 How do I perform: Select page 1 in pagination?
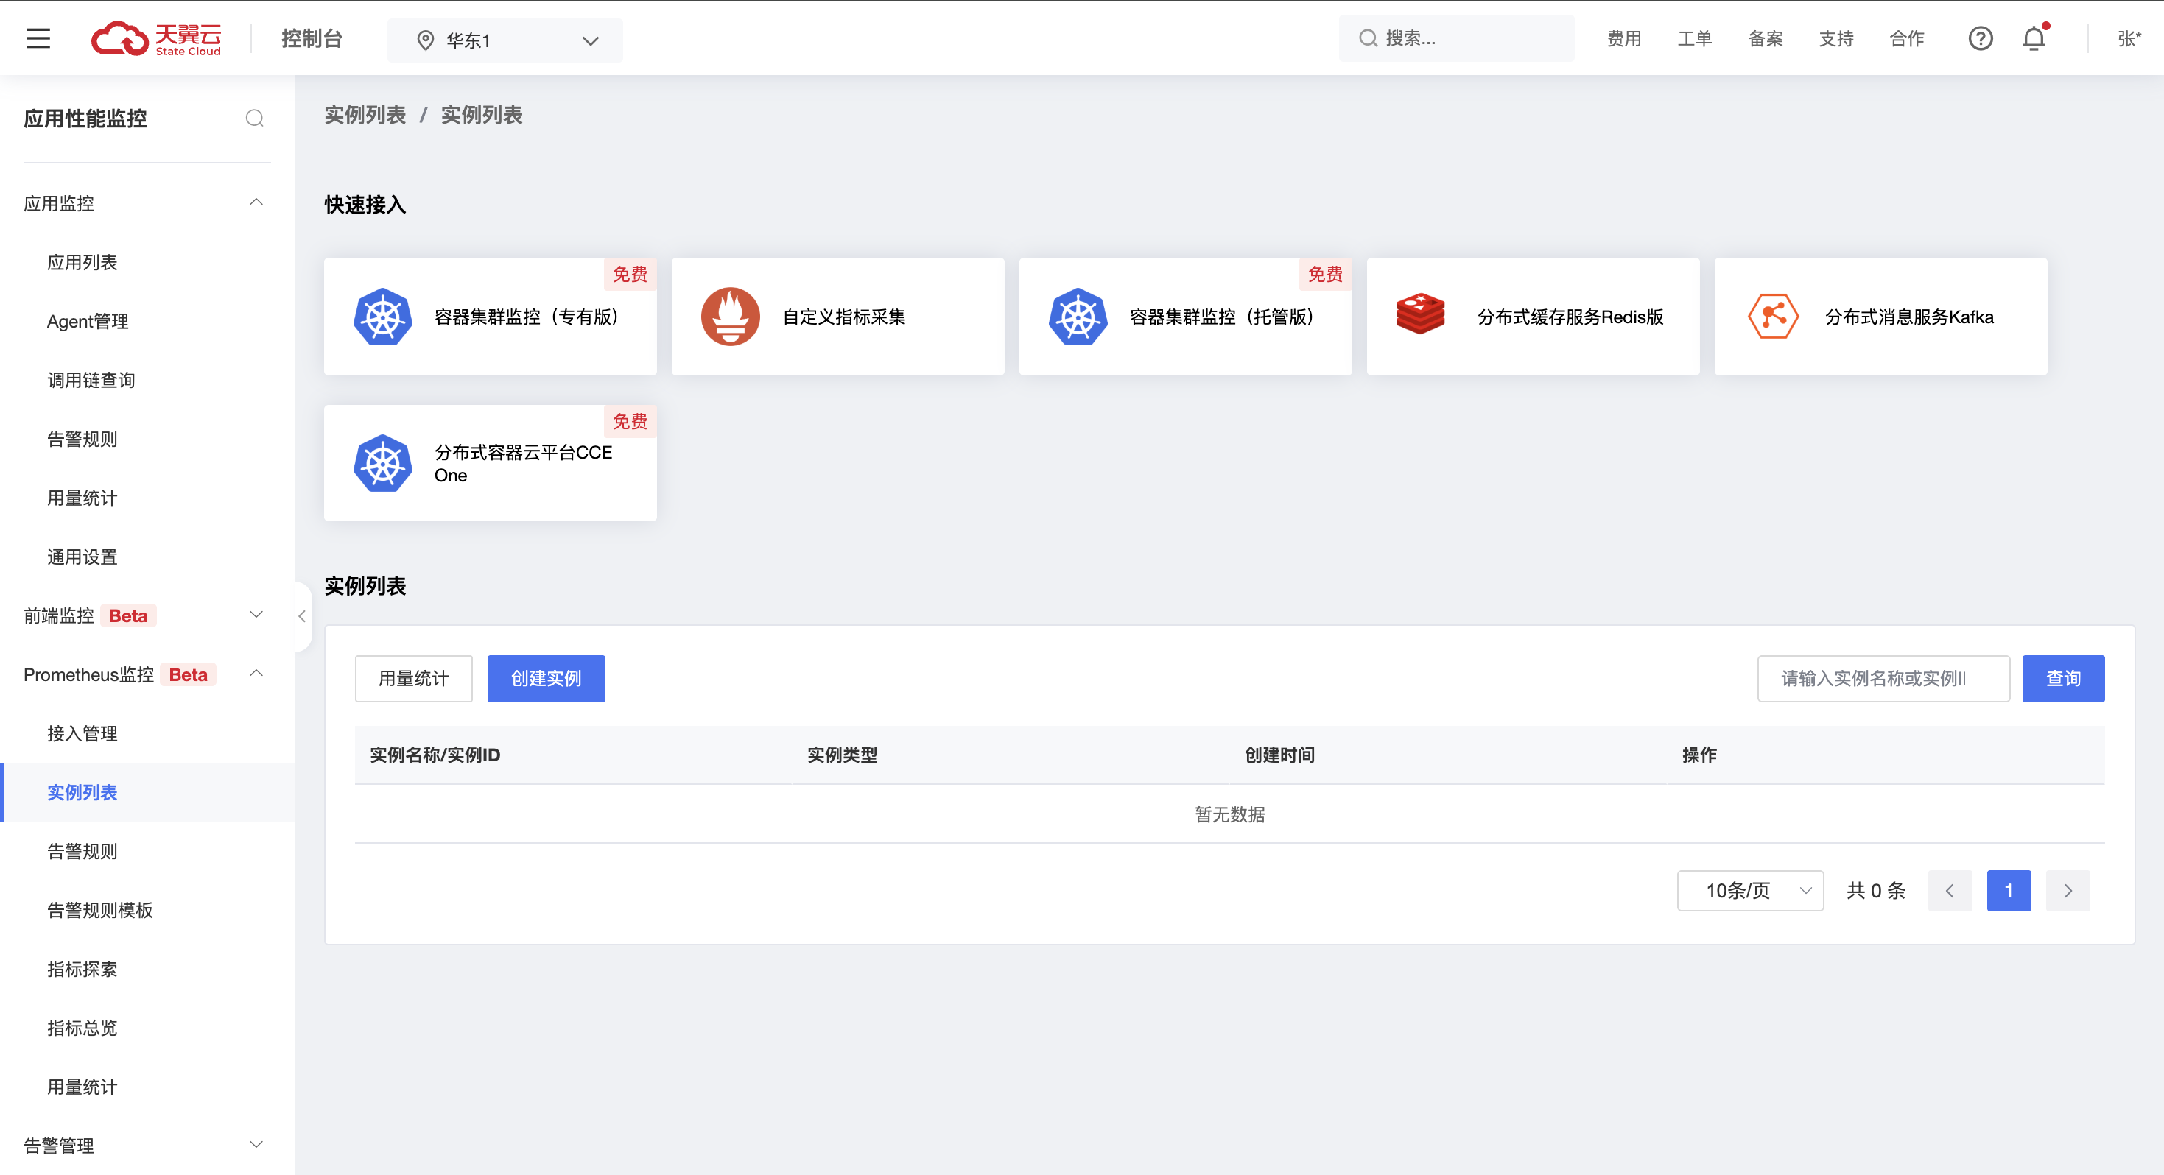pyautogui.click(x=2009, y=891)
